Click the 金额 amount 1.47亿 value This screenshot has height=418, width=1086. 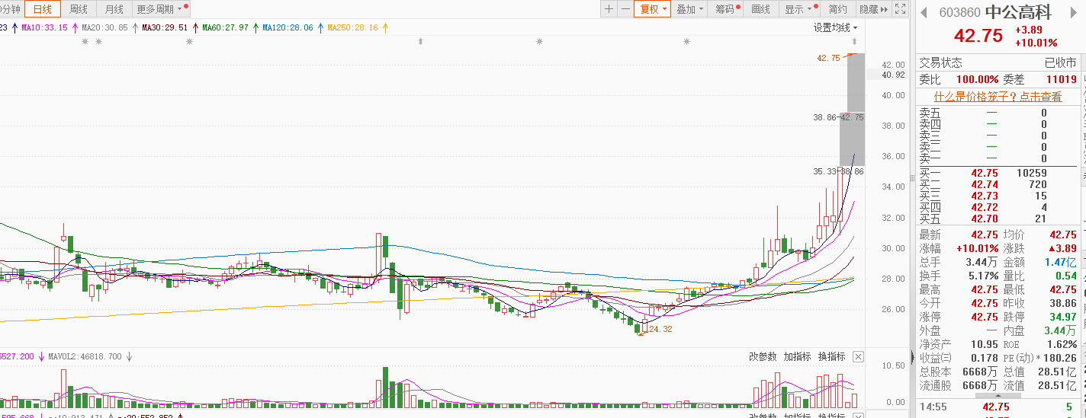click(1061, 262)
